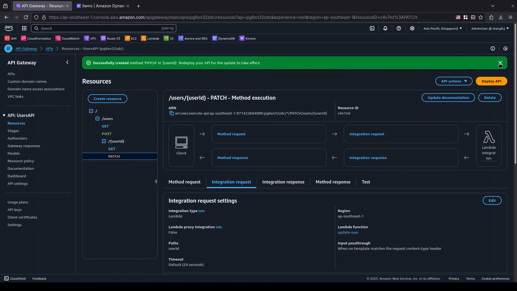The height and width of the screenshot is (291, 517).
Task: Collapse the /users resource node
Action: coord(97,119)
